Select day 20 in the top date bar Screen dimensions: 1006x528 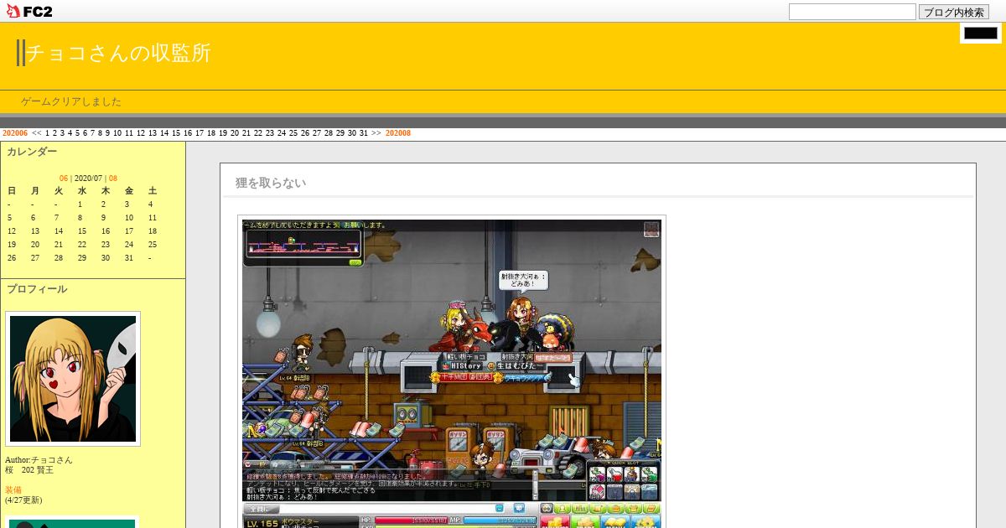click(x=235, y=133)
